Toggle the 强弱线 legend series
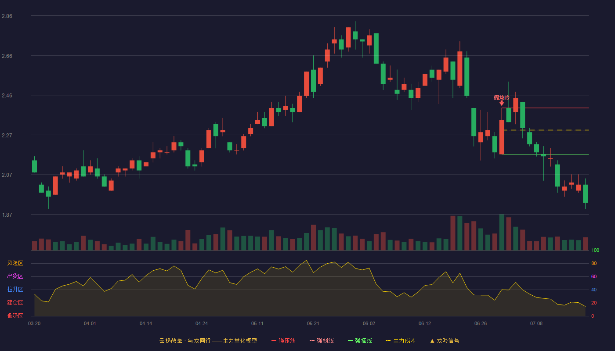615x351 pixels. [322, 340]
